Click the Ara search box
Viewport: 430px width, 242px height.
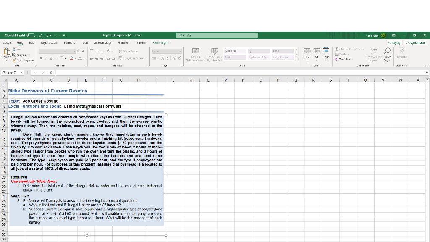click(217, 35)
